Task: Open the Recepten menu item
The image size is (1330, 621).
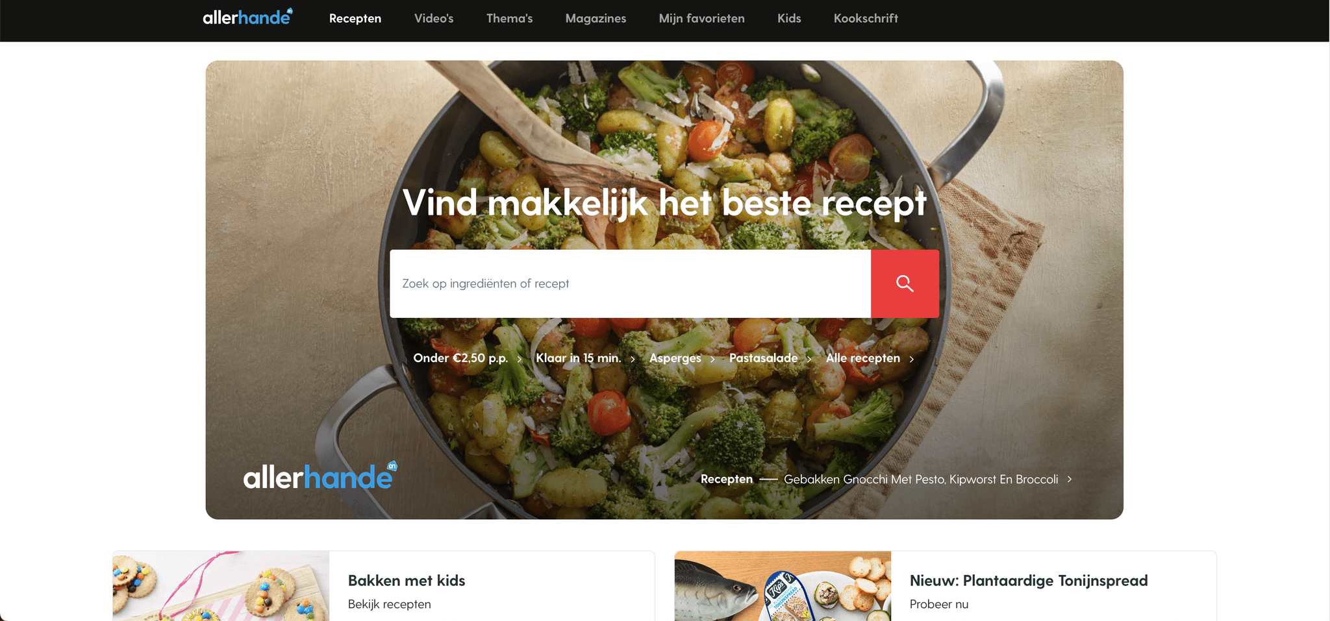Action: pyautogui.click(x=355, y=18)
